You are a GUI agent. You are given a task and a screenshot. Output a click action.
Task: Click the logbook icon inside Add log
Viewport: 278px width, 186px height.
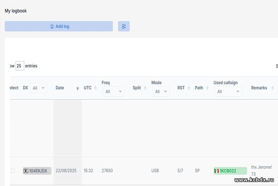coord(52,26)
